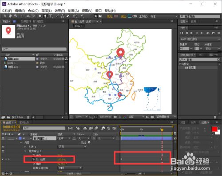Click the 添加 add button in 内容 row

(89, 142)
